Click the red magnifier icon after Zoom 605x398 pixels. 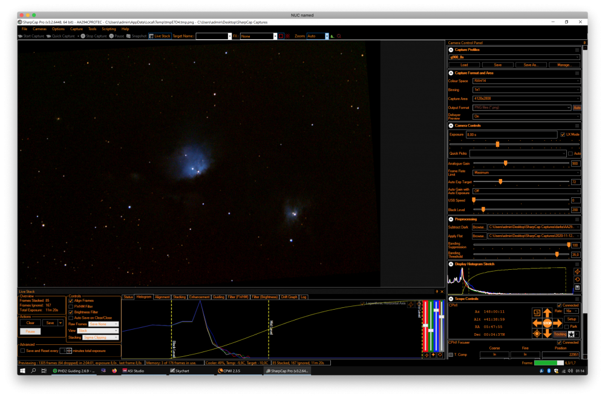tap(339, 36)
